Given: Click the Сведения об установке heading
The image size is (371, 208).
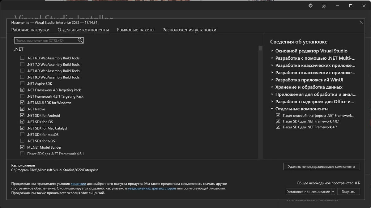Looking at the screenshot, I should click(299, 42).
